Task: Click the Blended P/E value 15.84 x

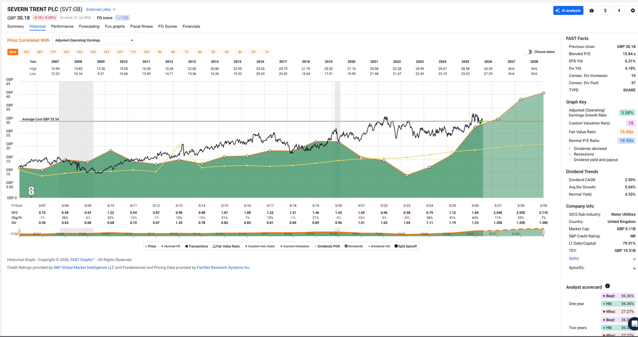Action: click(x=629, y=54)
